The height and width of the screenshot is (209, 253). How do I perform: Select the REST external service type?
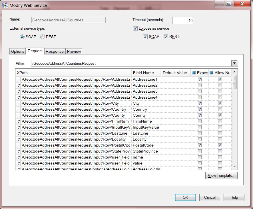tap(42, 37)
